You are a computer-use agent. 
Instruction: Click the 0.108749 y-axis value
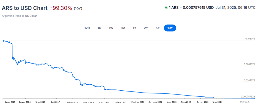click(x=250, y=38)
